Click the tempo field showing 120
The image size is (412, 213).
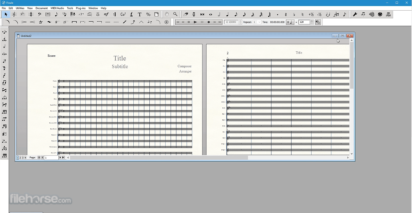click(304, 22)
